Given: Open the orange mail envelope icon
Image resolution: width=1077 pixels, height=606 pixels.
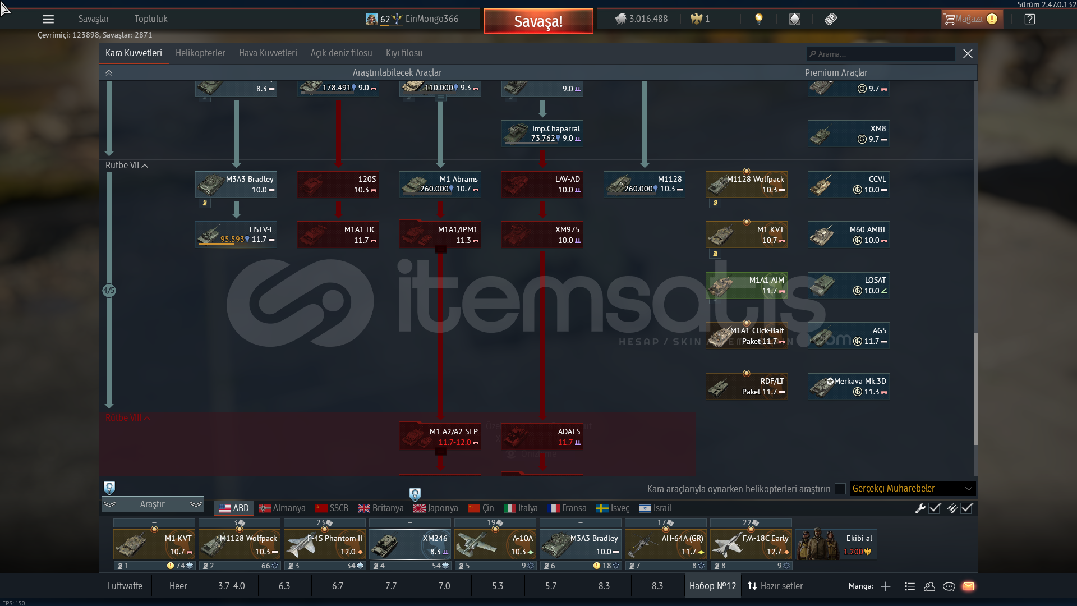Looking at the screenshot, I should click(x=969, y=586).
